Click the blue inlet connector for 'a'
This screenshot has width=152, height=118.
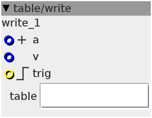[9, 40]
